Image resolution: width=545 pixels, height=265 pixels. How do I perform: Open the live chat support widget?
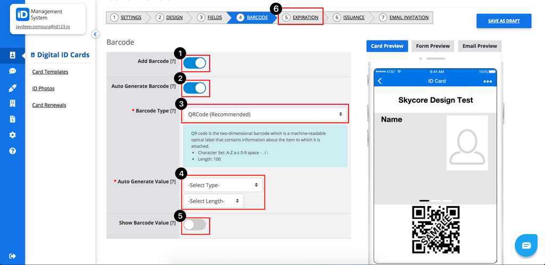pyautogui.click(x=526, y=245)
